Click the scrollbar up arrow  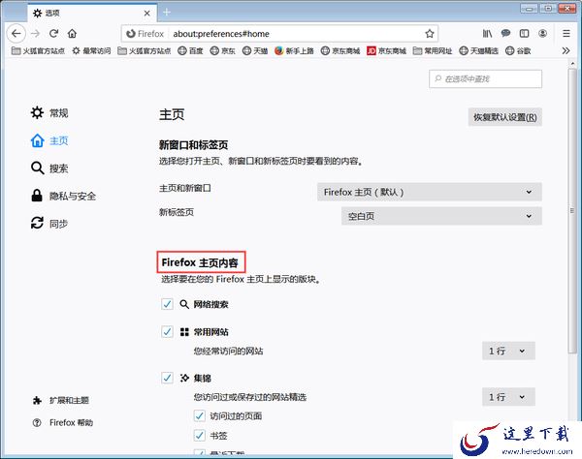(572, 63)
